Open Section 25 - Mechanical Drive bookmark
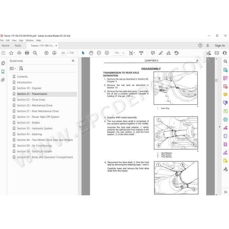The width and height of the screenshot is (229, 229). [x=35, y=105]
